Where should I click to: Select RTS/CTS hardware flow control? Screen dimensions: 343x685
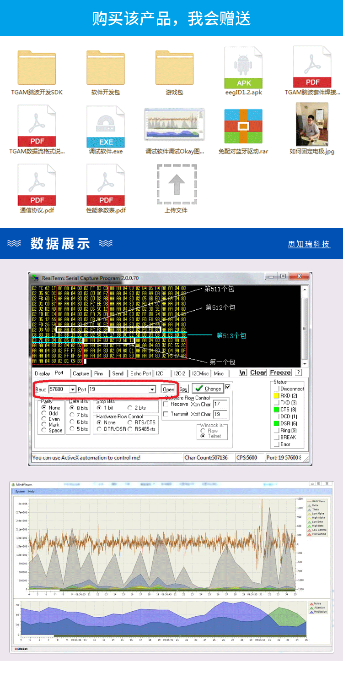130,422
